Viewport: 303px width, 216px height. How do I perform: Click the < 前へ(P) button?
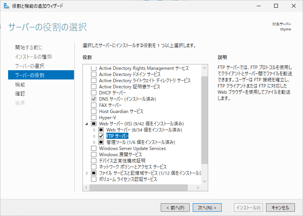coord(175,208)
